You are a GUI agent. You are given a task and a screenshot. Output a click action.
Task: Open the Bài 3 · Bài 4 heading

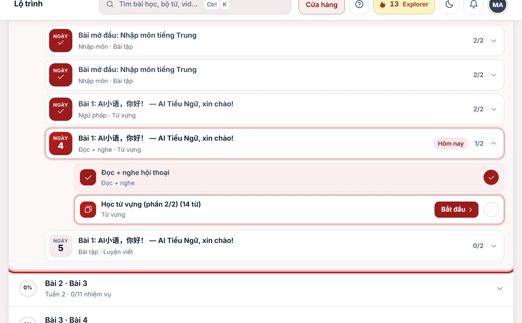[x=66, y=320]
